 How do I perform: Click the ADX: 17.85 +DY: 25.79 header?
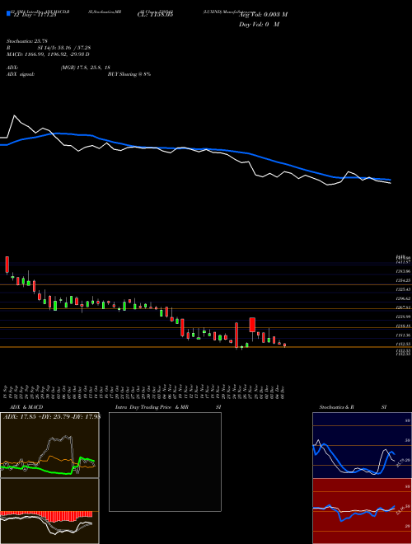[x=51, y=417]
